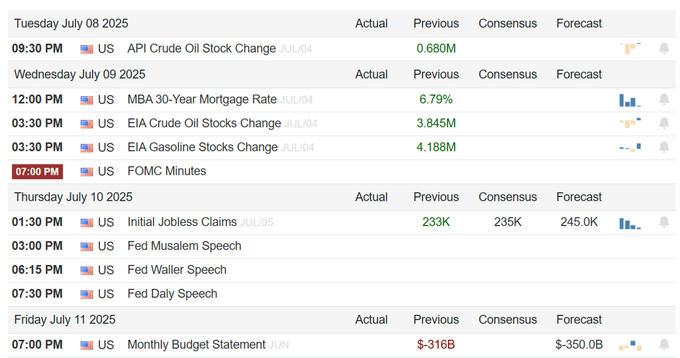Image resolution: width=680 pixels, height=358 pixels.
Task: Set alert bell for MBA 30-Year Mortgage Rate
Action: pyautogui.click(x=664, y=99)
